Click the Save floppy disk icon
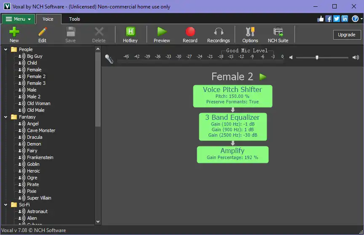364x235 pixels. [71, 32]
